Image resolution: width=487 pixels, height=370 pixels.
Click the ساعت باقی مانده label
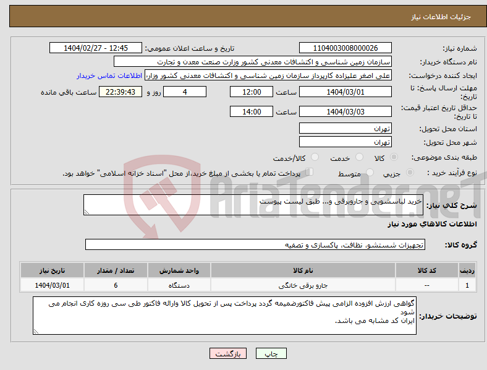tap(69, 92)
